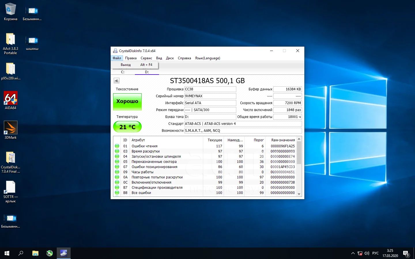
Task: Choose Выход from the Файл menu
Action: coord(135,65)
